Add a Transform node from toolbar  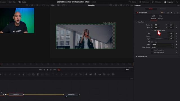(x=47, y=75)
